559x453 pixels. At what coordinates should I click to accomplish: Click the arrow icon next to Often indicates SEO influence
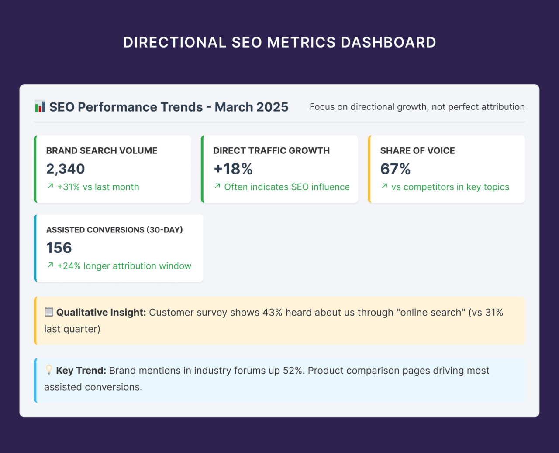pos(217,186)
